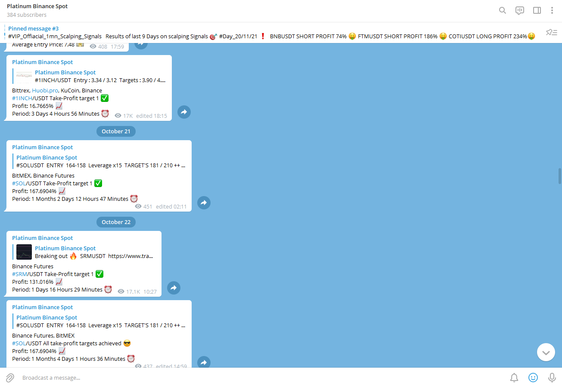The height and width of the screenshot is (387, 562).
Task: Forward the SOL all targets achieved message
Action: [x=204, y=362]
